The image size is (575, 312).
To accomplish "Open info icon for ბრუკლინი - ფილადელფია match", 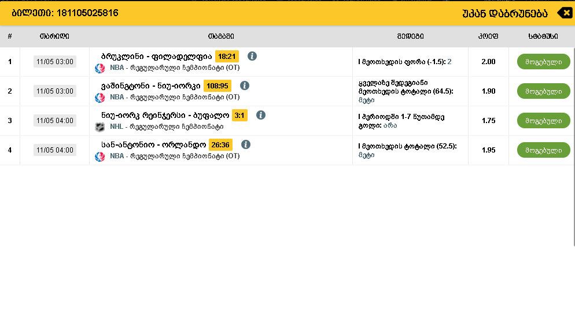I will tap(252, 56).
